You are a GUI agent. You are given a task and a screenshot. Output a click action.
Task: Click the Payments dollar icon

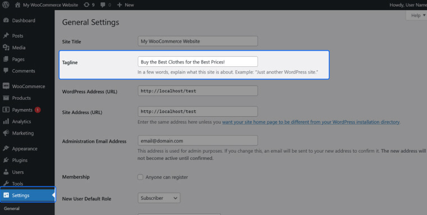click(x=6, y=109)
